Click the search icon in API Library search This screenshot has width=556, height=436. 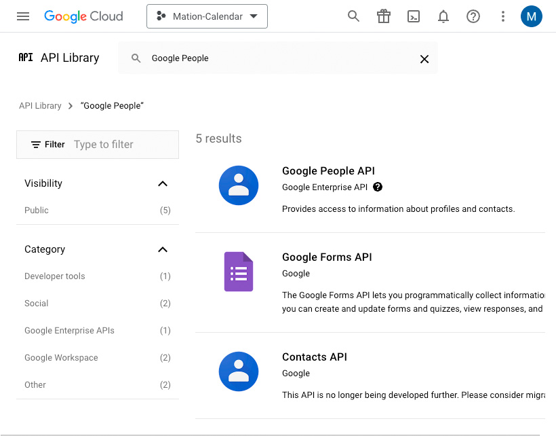136,58
